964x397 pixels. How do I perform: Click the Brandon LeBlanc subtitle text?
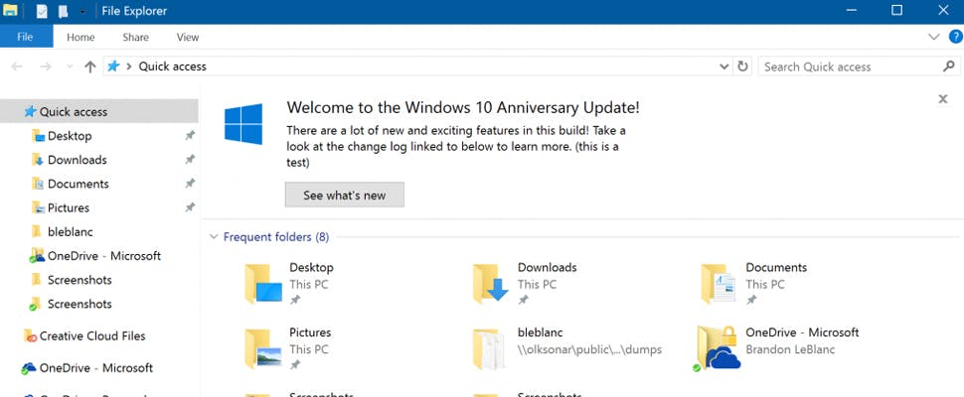coord(791,349)
